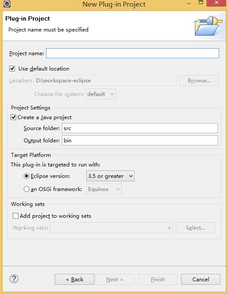Click the Select... working sets button
Image resolution: width=228 pixels, height=294 pixels.
click(x=196, y=228)
